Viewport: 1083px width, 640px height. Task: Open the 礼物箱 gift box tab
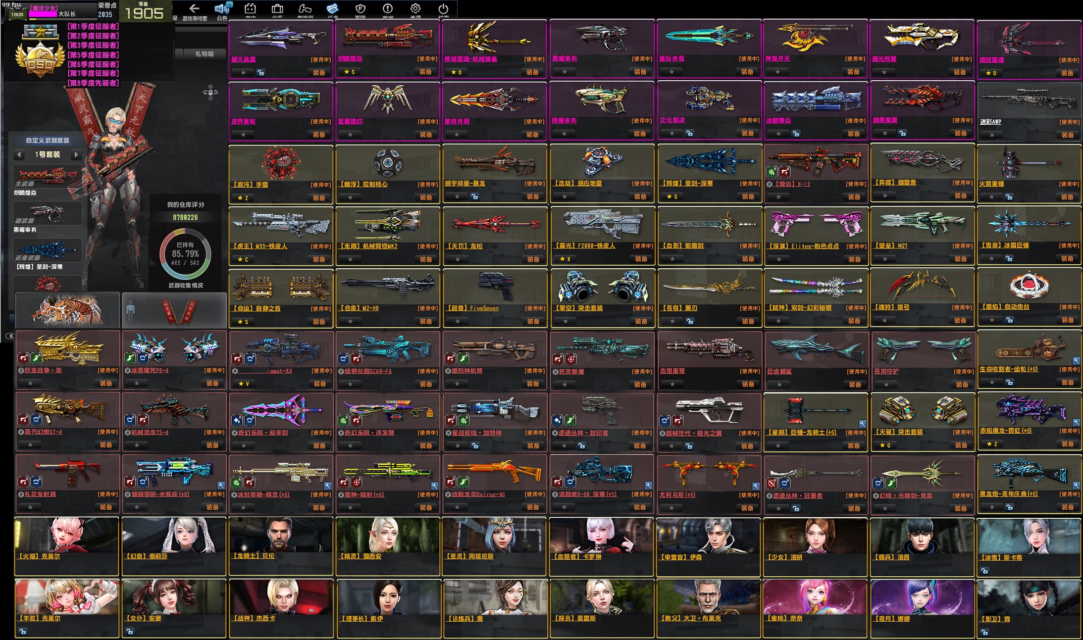tap(204, 53)
